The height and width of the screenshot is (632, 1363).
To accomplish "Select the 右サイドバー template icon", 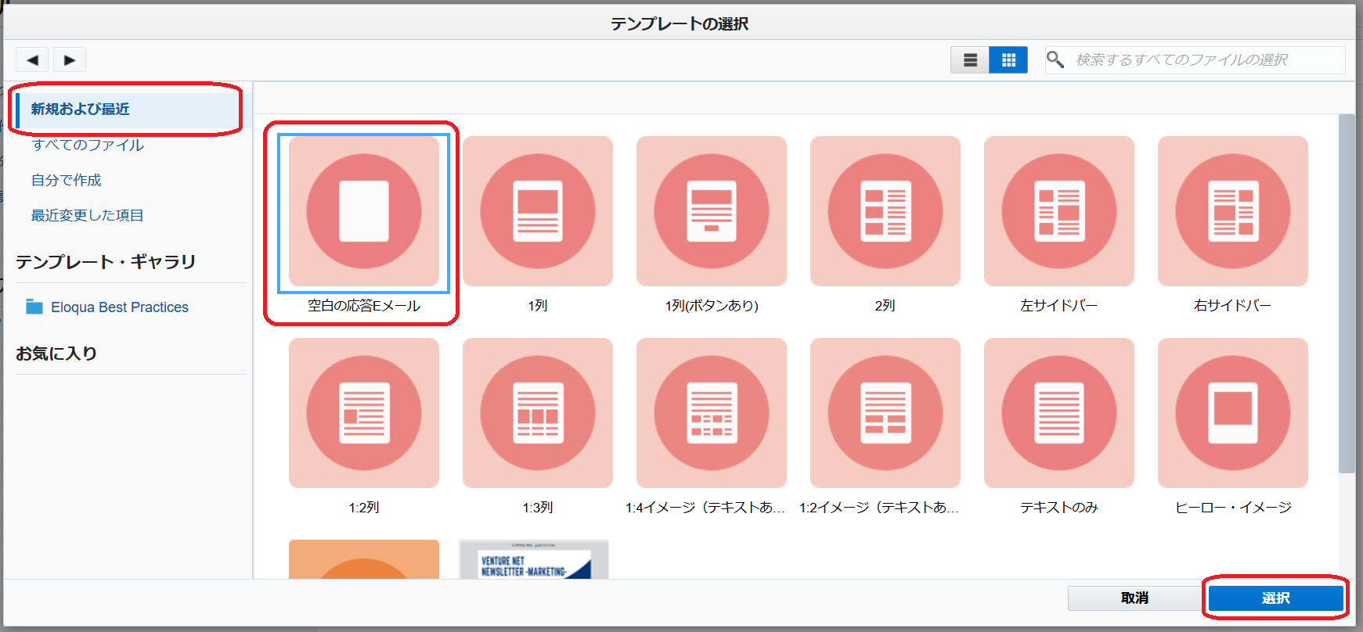I will (x=1233, y=211).
